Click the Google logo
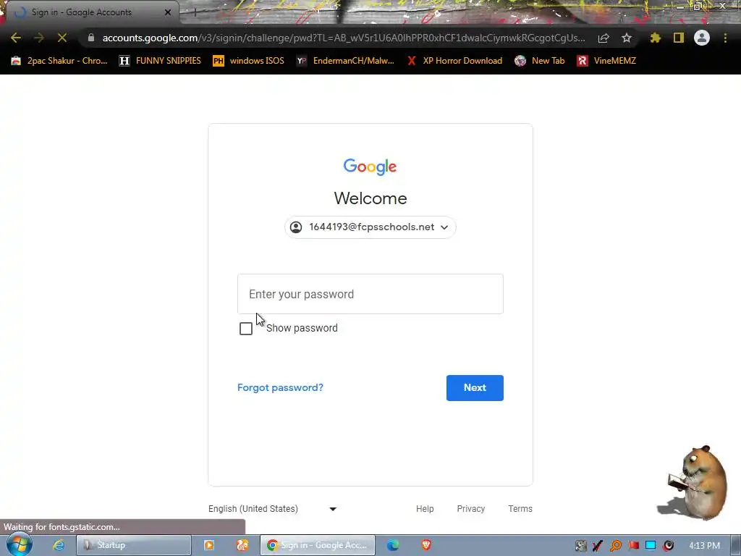741x556 pixels. [370, 167]
